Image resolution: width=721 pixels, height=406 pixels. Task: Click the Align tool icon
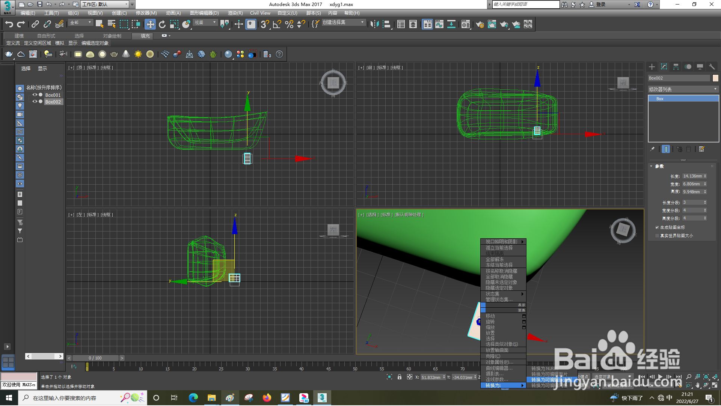tap(387, 24)
